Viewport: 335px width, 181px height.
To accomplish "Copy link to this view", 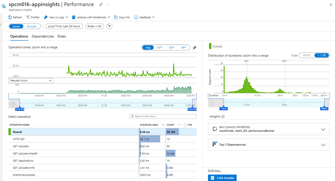I will [122, 17].
